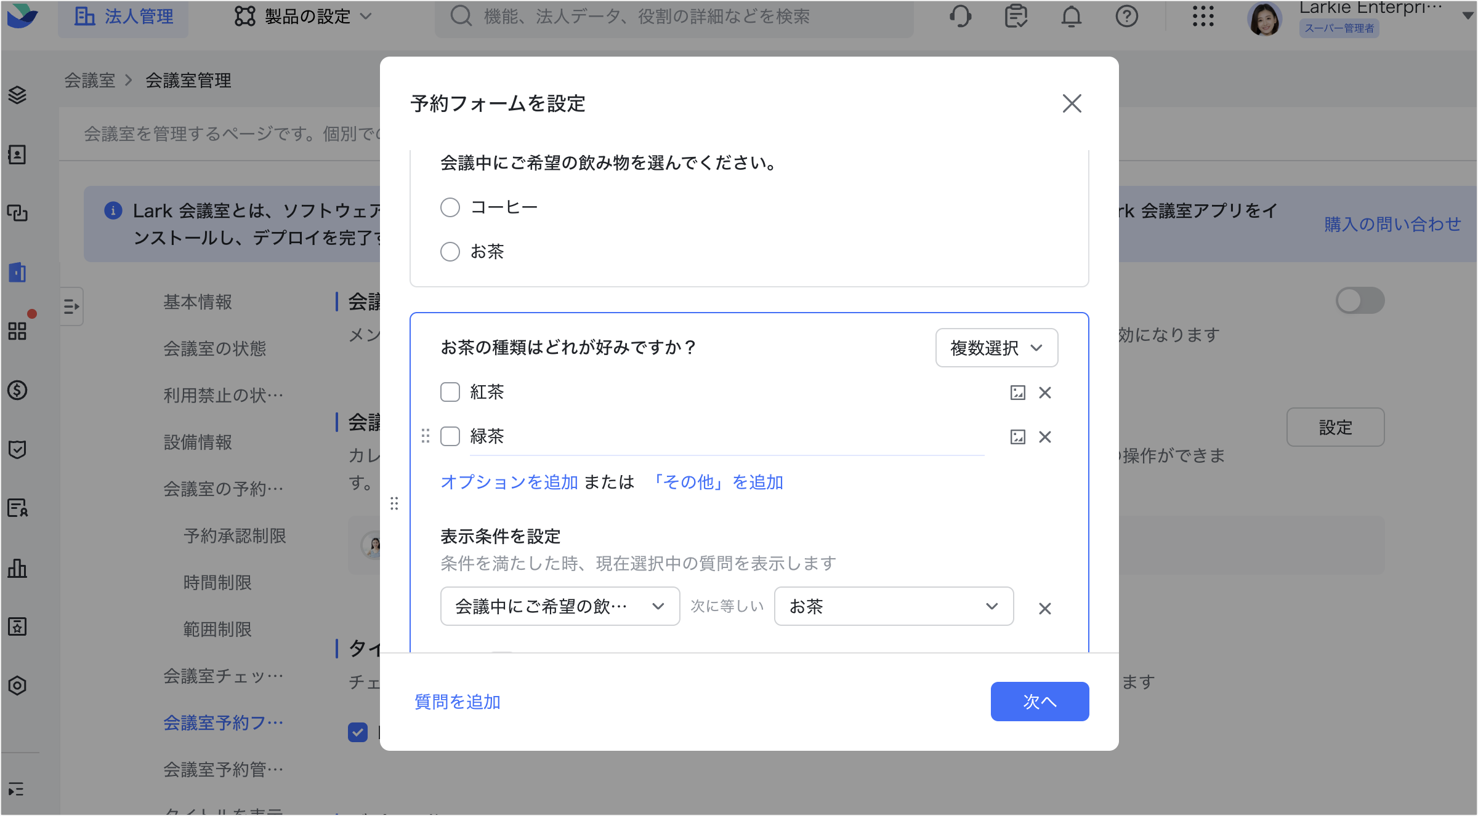1478x816 pixels.
Task: Click the 質問を追加 link
Action: [457, 702]
